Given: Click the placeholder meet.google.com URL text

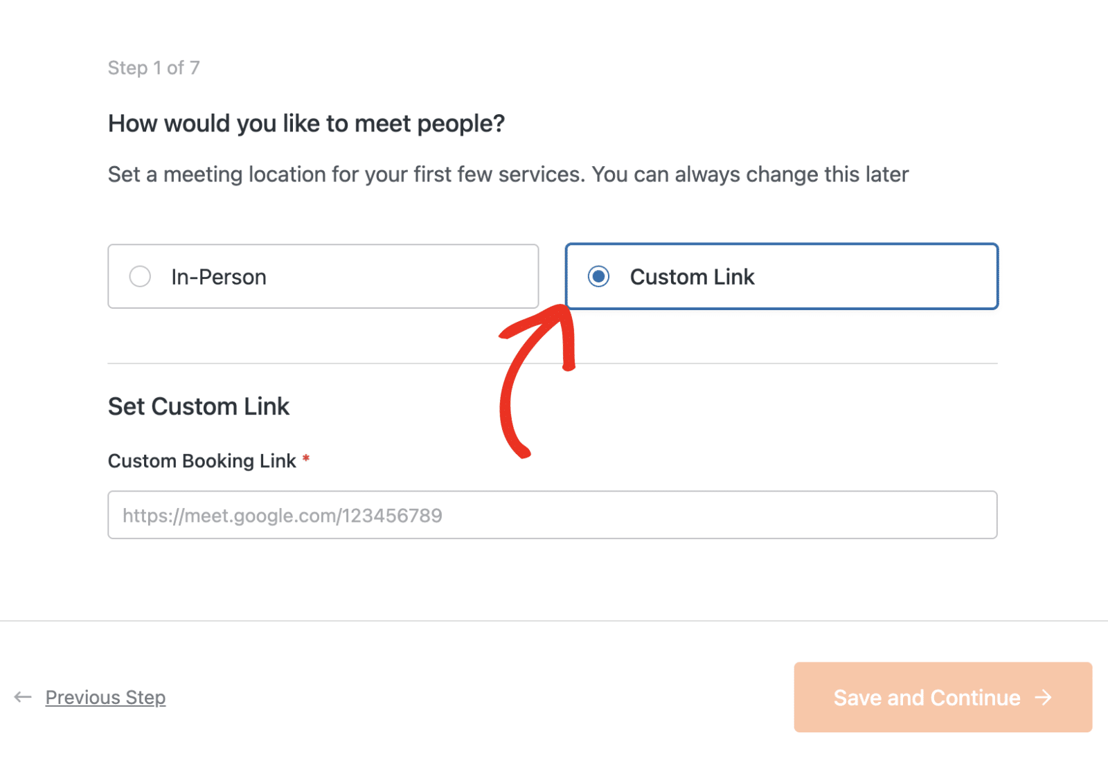Looking at the screenshot, I should point(281,515).
